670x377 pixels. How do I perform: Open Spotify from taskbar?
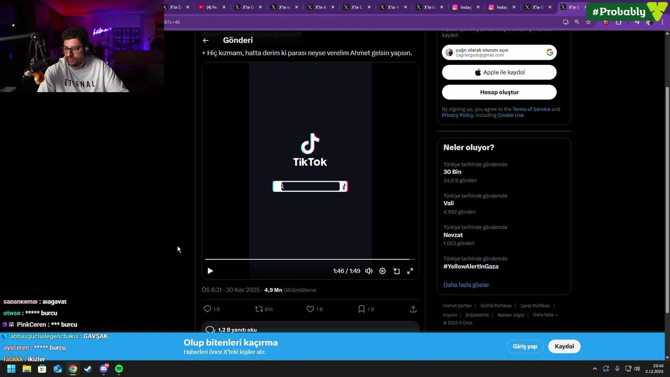(x=119, y=369)
